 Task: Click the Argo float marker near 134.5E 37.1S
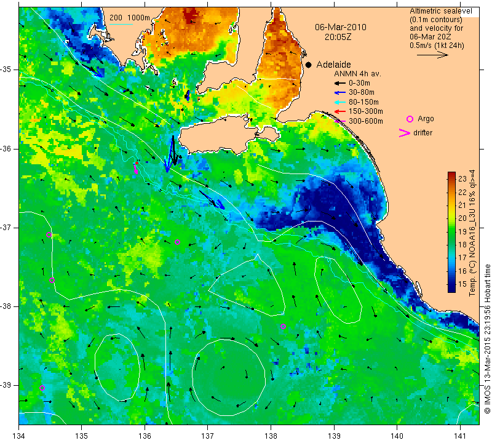pos(49,235)
